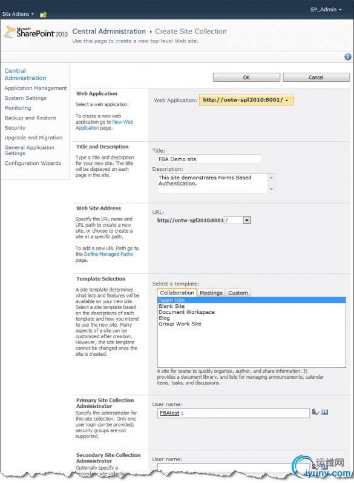Switch to the Meetings template tab
Image resolution: width=354 pixels, height=483 pixels.
coord(211,293)
